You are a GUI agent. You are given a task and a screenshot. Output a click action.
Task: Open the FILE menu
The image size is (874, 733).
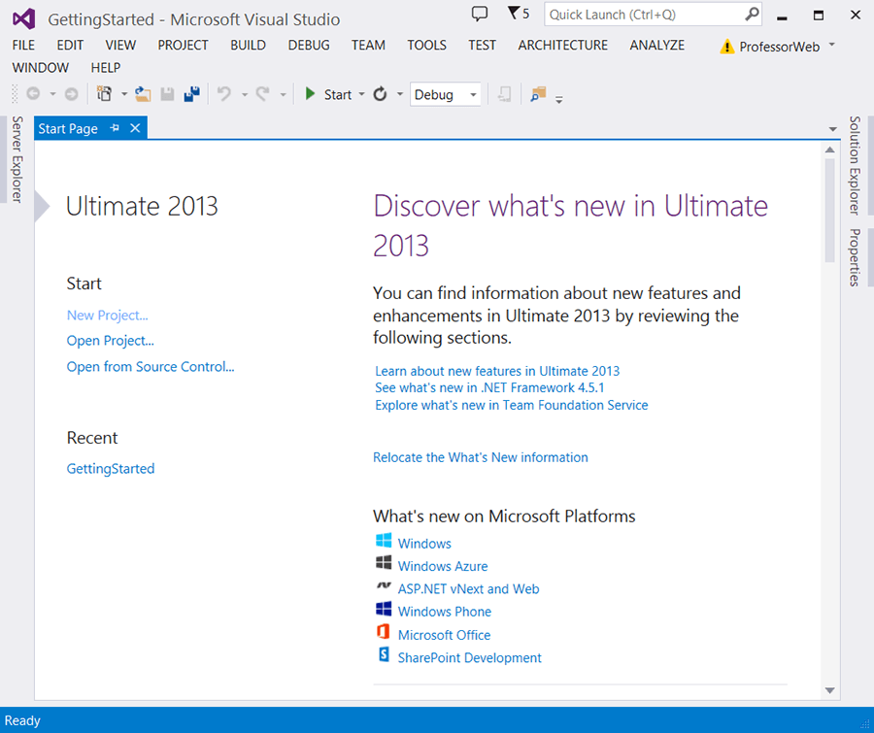23,46
